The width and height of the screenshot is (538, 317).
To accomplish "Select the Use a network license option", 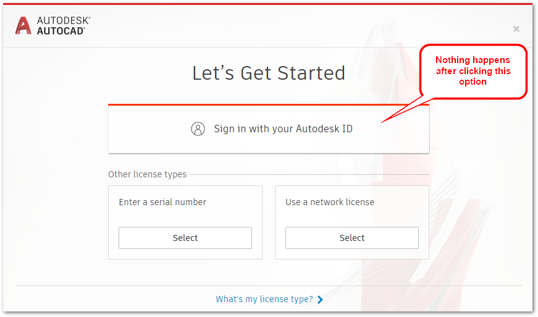I will 351,238.
